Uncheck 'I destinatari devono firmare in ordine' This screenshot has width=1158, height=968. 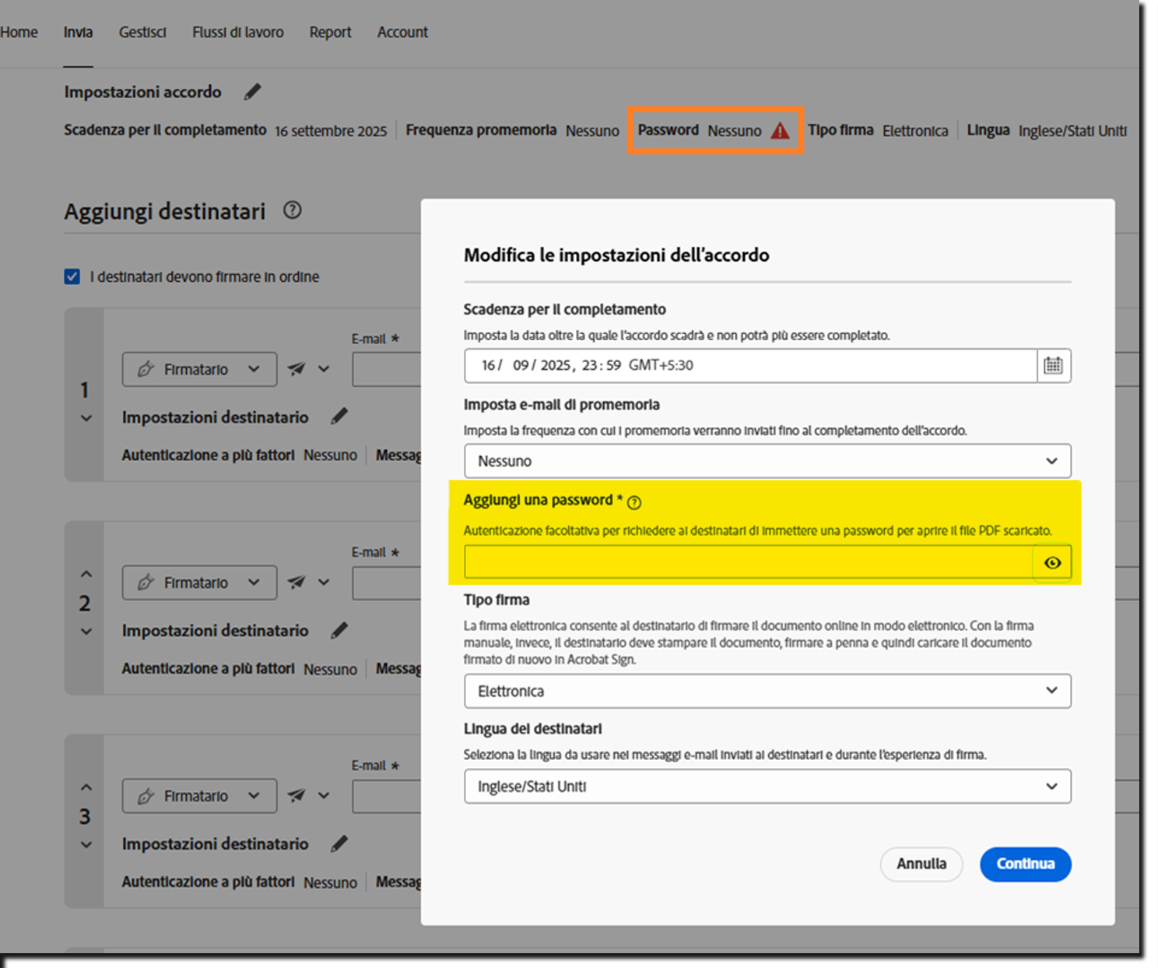tap(72, 276)
